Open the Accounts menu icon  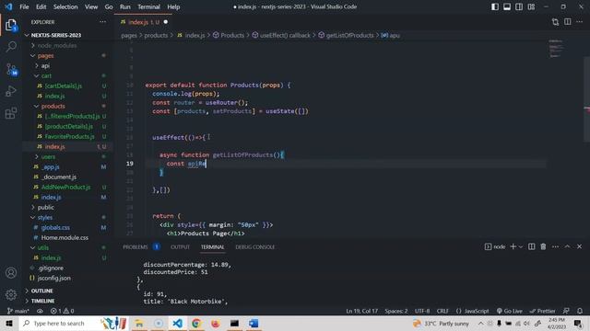(x=11, y=273)
